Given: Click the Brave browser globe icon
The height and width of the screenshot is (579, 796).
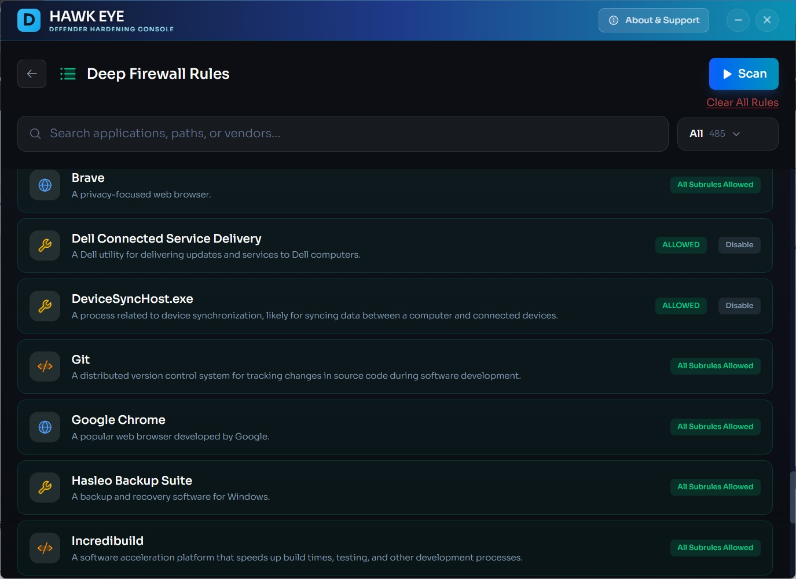Looking at the screenshot, I should (45, 185).
